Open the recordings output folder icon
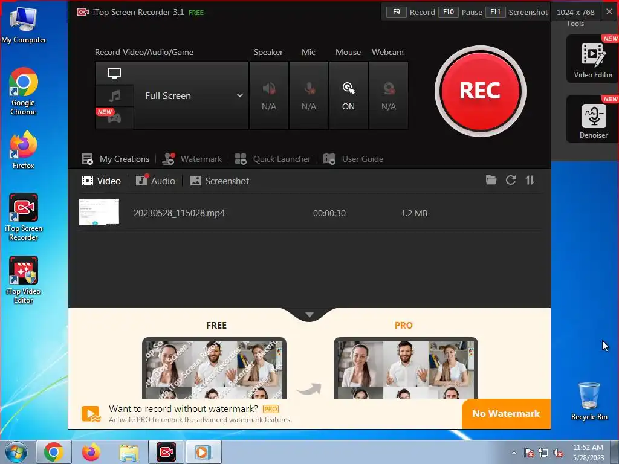 [491, 180]
